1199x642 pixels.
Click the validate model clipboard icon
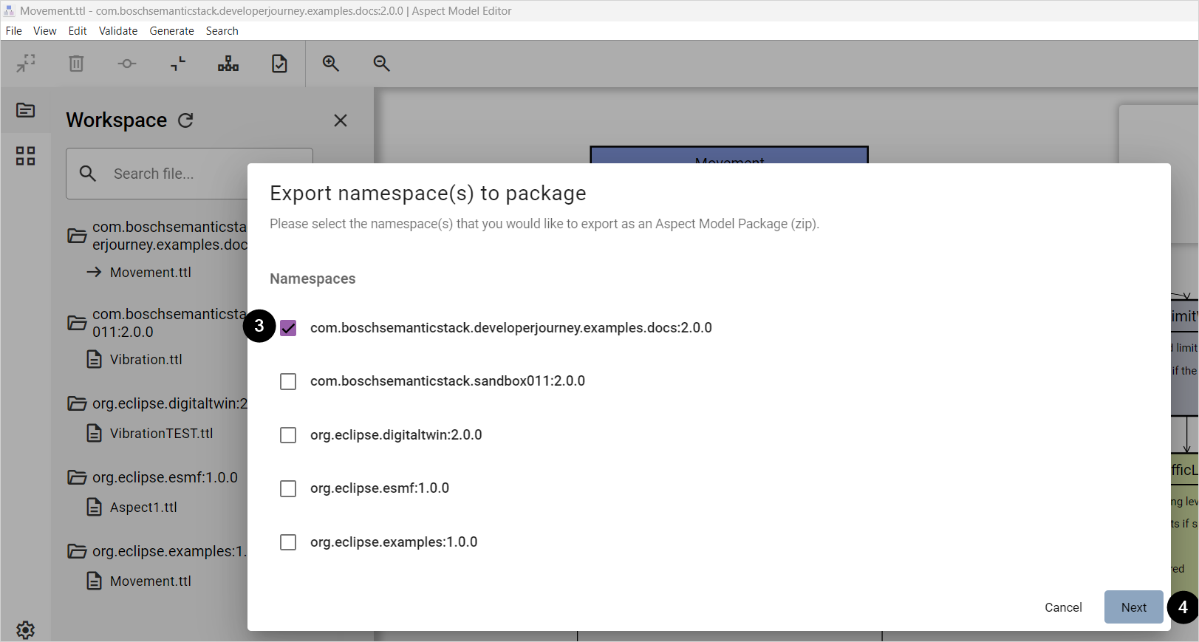click(x=279, y=64)
